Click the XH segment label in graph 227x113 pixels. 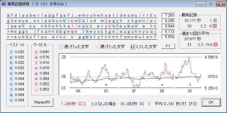tap(78, 91)
